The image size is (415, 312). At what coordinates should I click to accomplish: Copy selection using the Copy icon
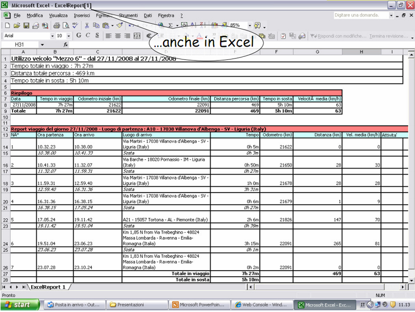[x=96, y=25]
